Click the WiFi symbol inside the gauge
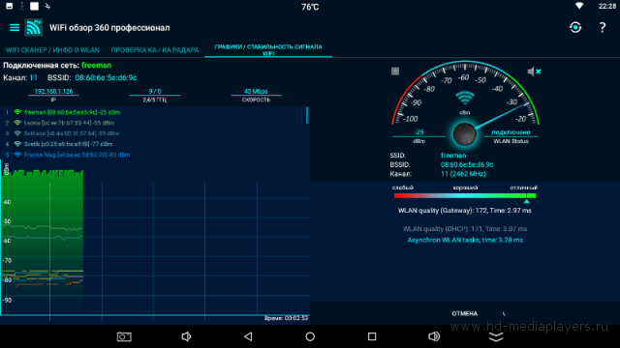620x348 pixels. click(465, 98)
